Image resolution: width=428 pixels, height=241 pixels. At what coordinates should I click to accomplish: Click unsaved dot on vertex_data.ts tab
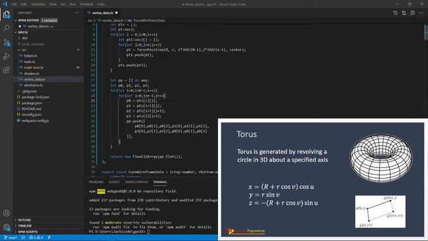tap(116, 13)
